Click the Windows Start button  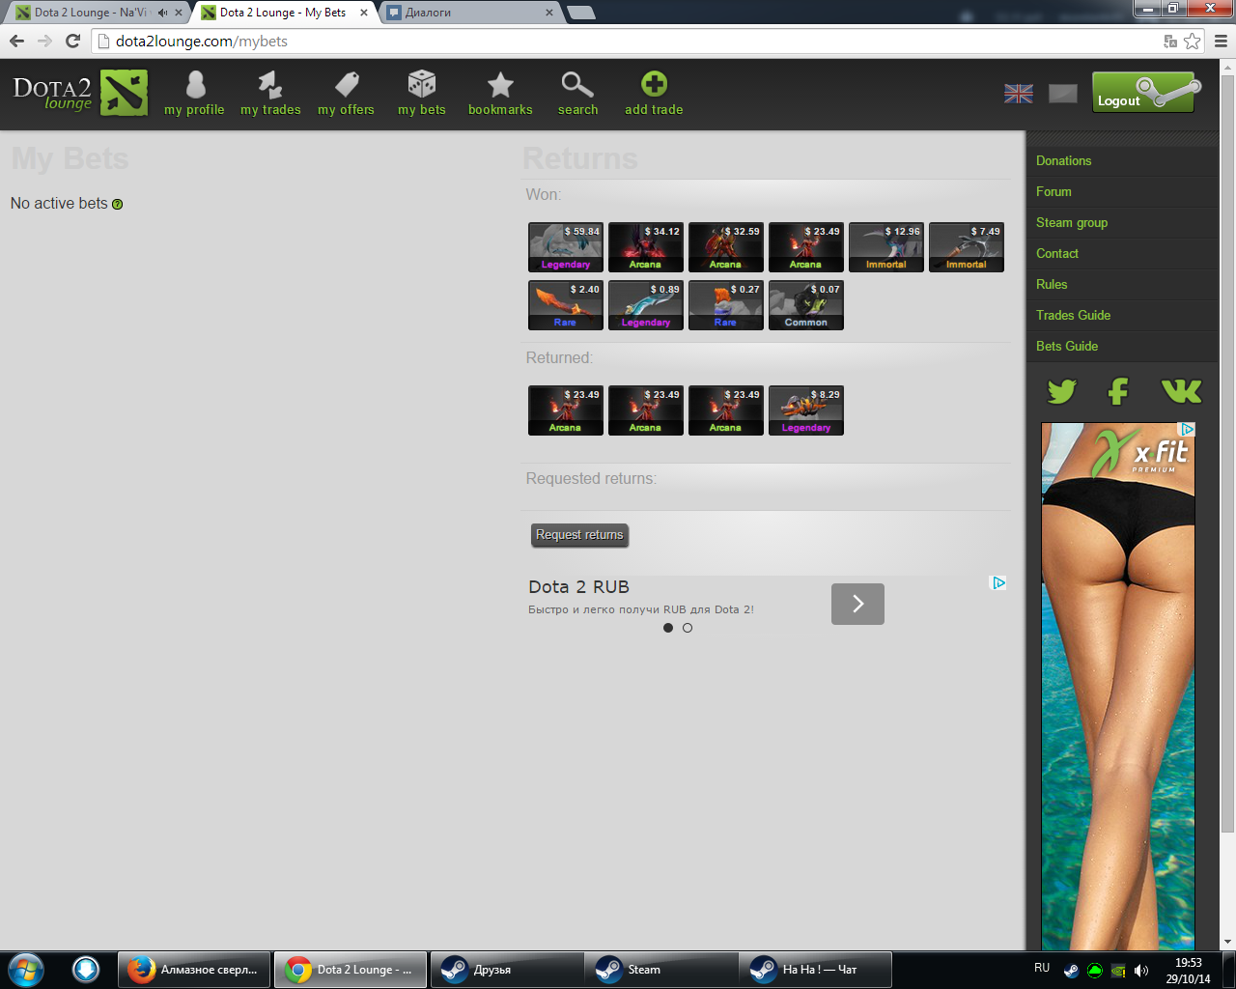click(26, 969)
